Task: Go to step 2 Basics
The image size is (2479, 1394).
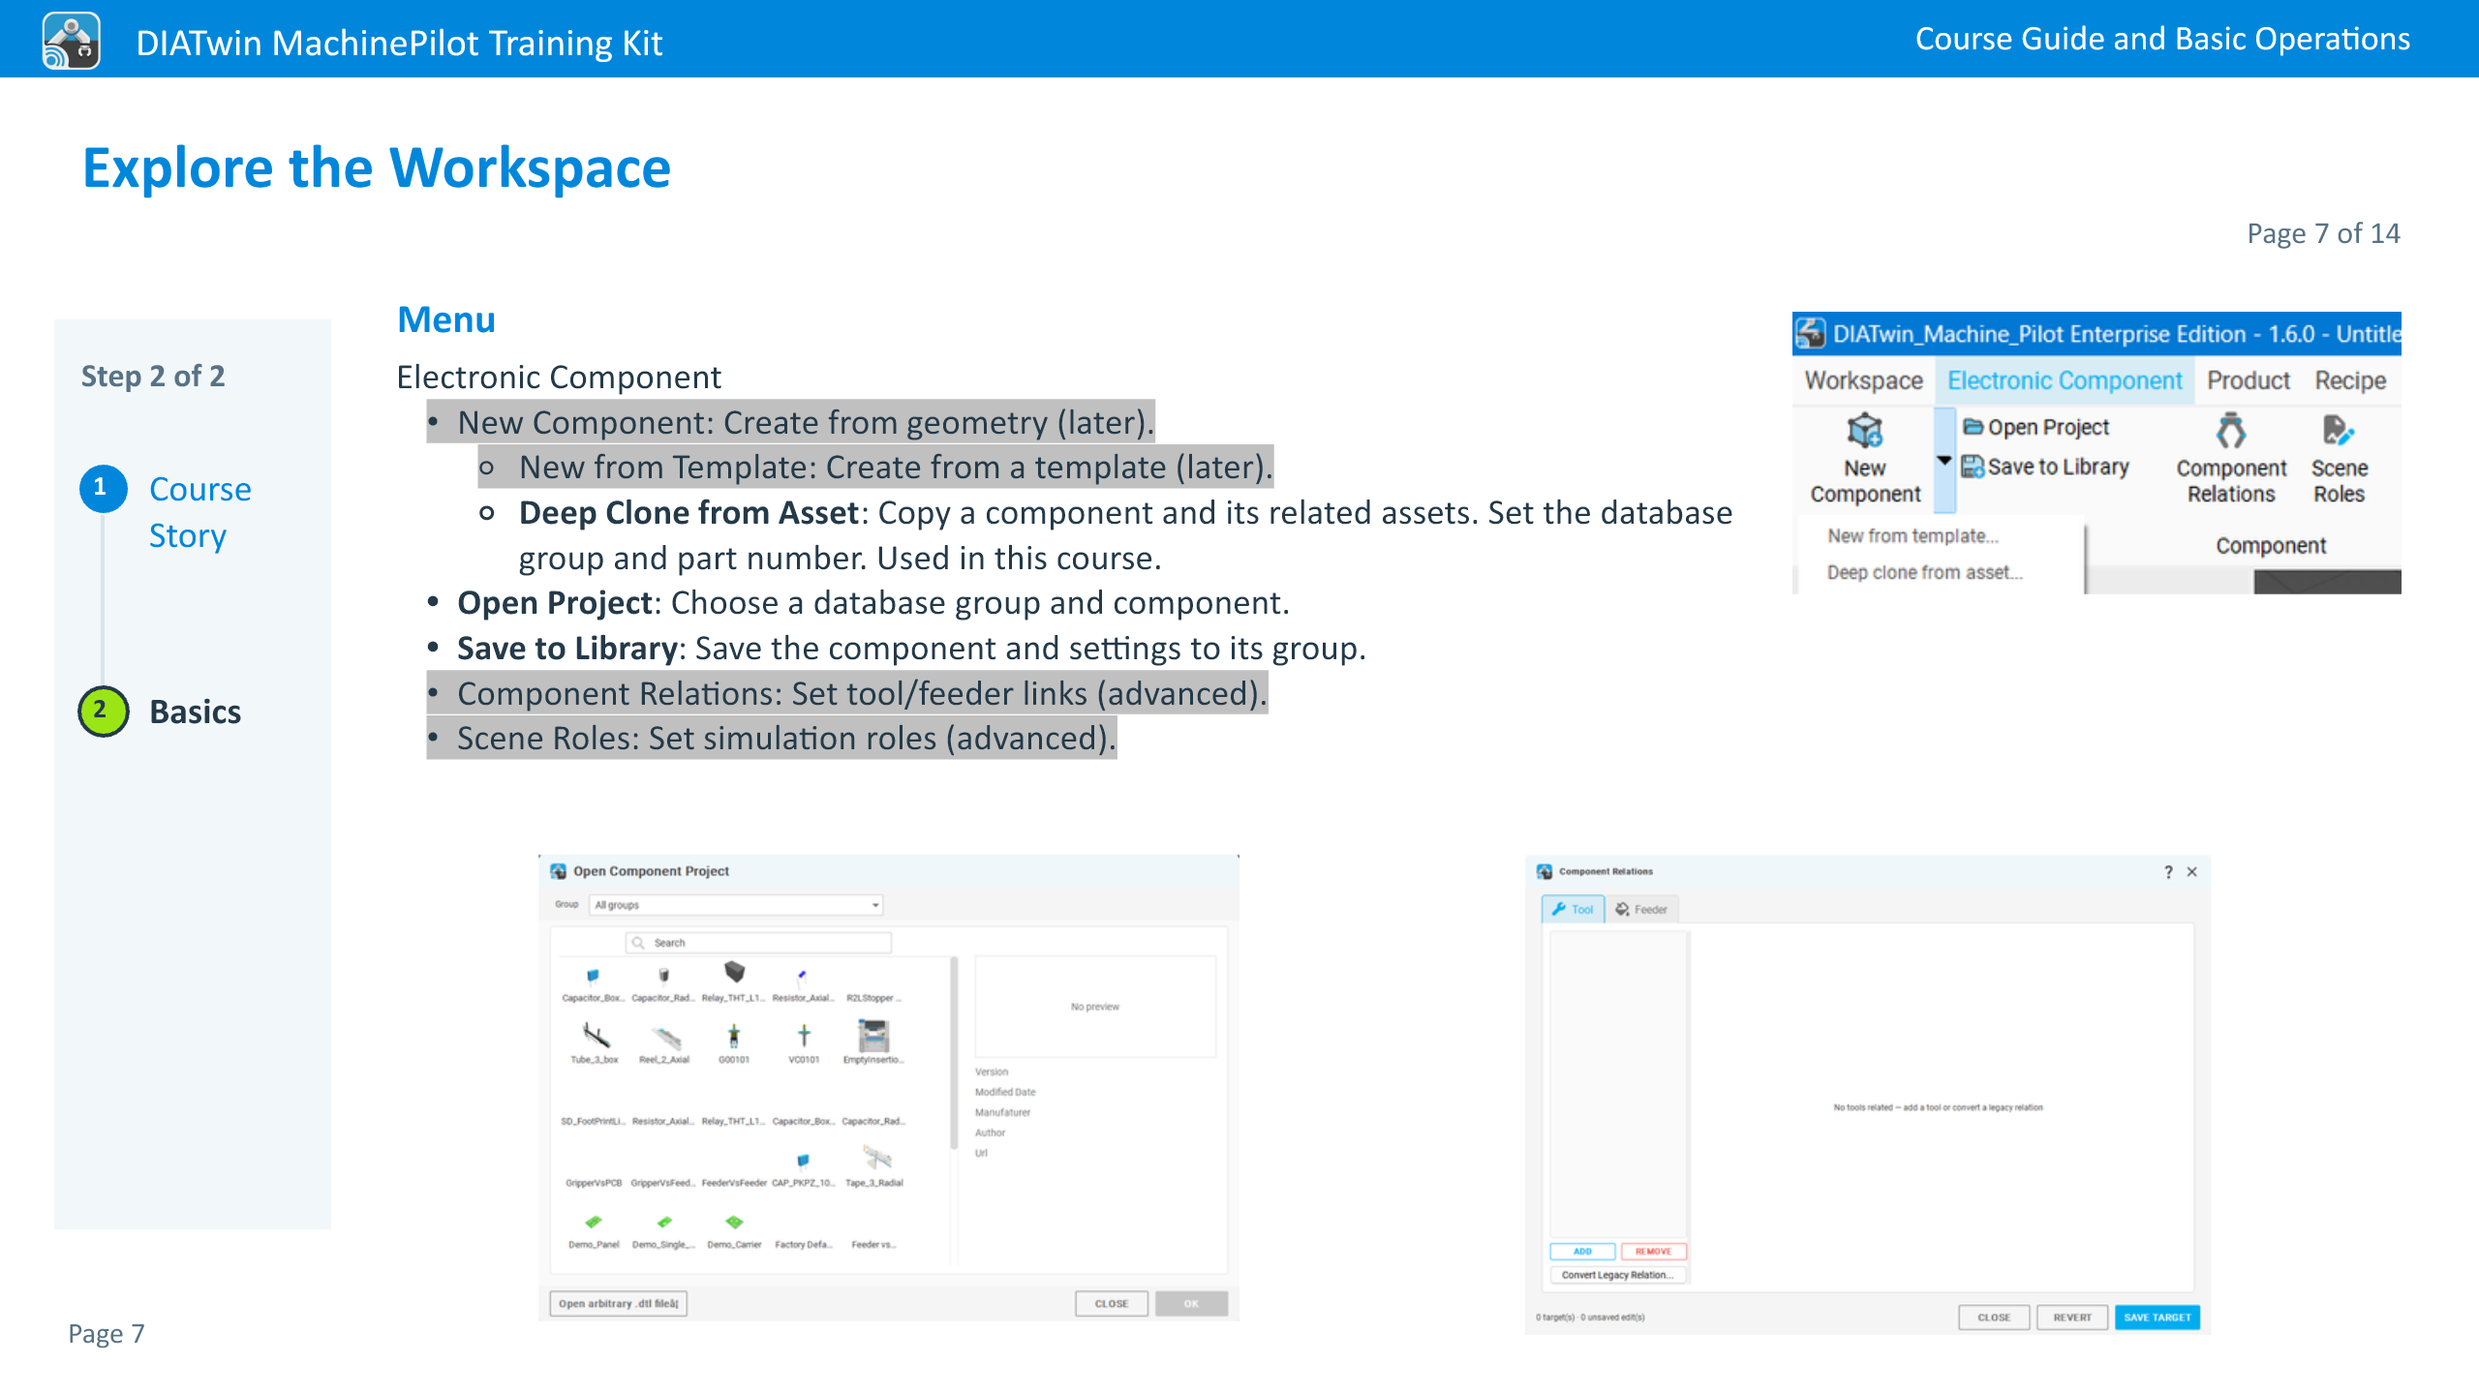Action: pyautogui.click(x=160, y=712)
